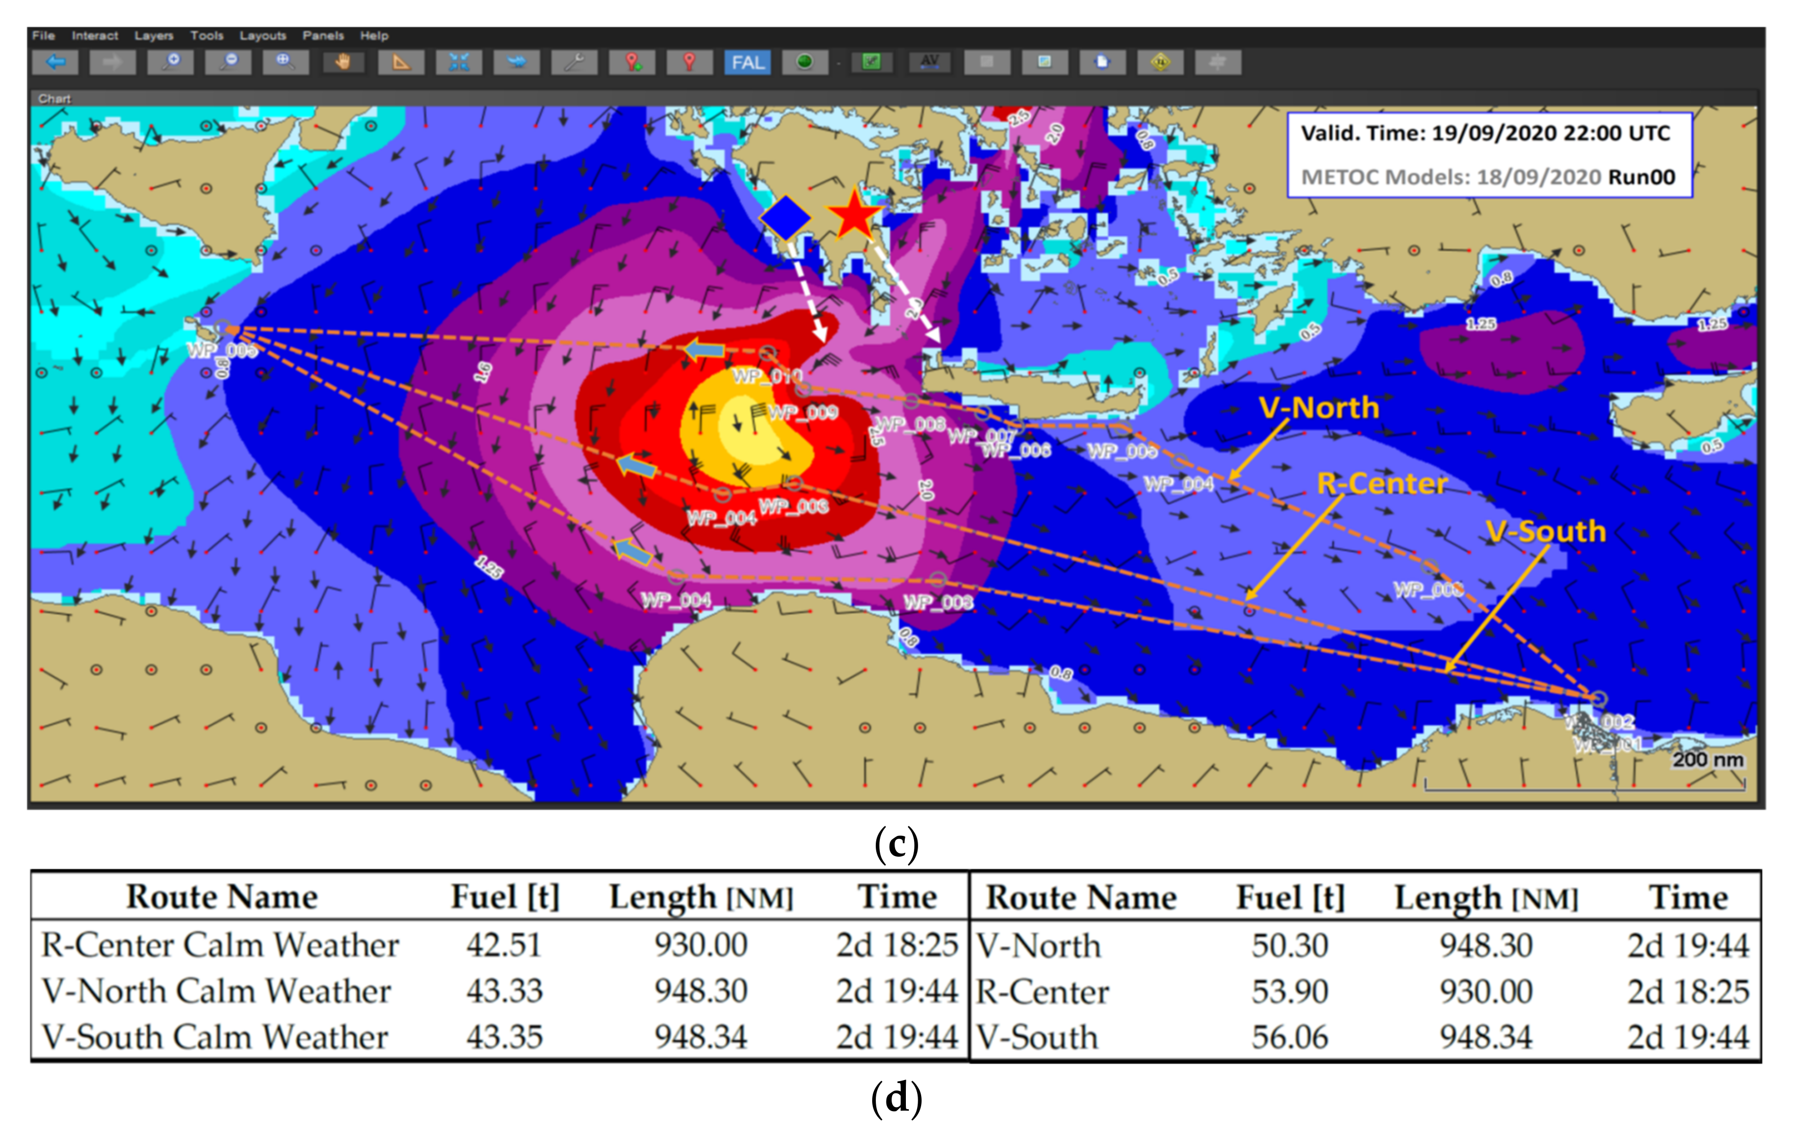1800x1130 pixels.
Task: Click the zoom in magnifier icon
Action: pyautogui.click(x=171, y=62)
